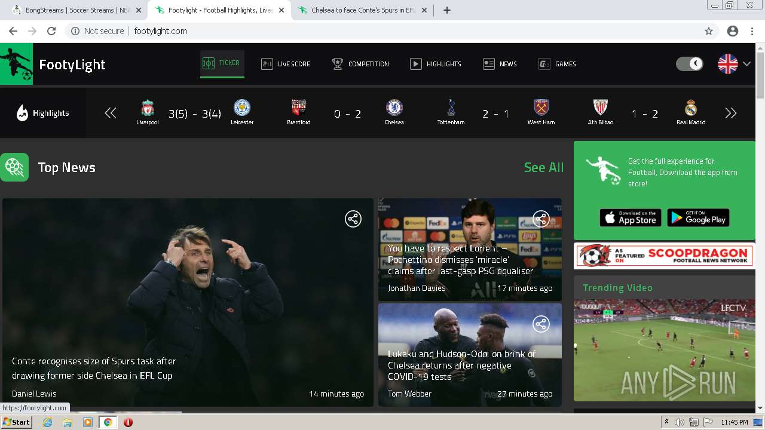Open File Explorer from taskbar

click(x=68, y=422)
